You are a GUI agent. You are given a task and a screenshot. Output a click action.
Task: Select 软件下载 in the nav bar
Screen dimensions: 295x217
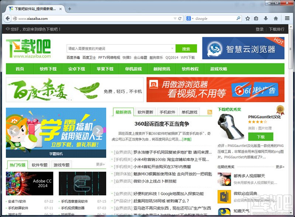pos(48,69)
